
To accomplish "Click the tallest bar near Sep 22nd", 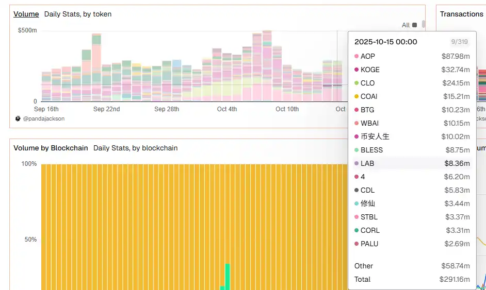I will (96, 67).
